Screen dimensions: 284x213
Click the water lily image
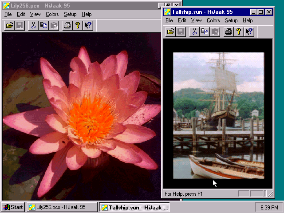(82, 116)
